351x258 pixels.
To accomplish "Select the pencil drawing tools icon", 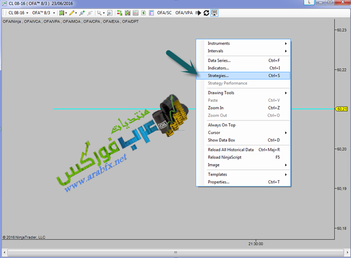I will pyautogui.click(x=72, y=13).
